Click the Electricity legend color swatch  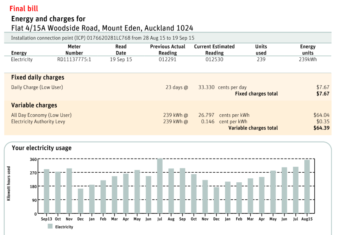(x=50, y=227)
